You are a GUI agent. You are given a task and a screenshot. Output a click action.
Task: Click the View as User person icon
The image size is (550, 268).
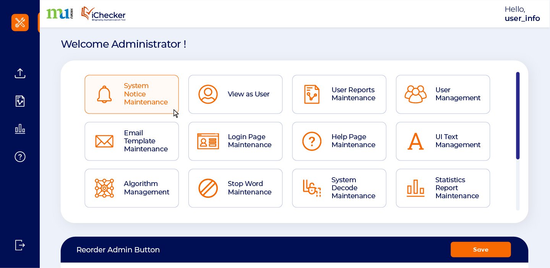pos(208,94)
